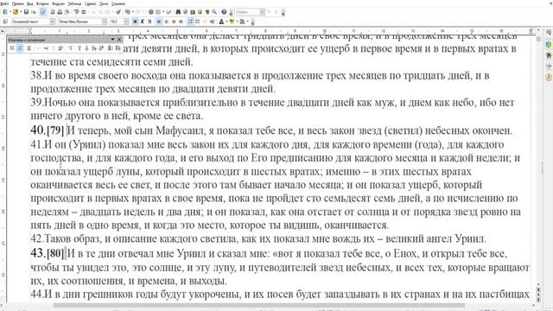Apply Font color with the A icon
The width and height of the screenshot is (553, 311).
[221, 22]
